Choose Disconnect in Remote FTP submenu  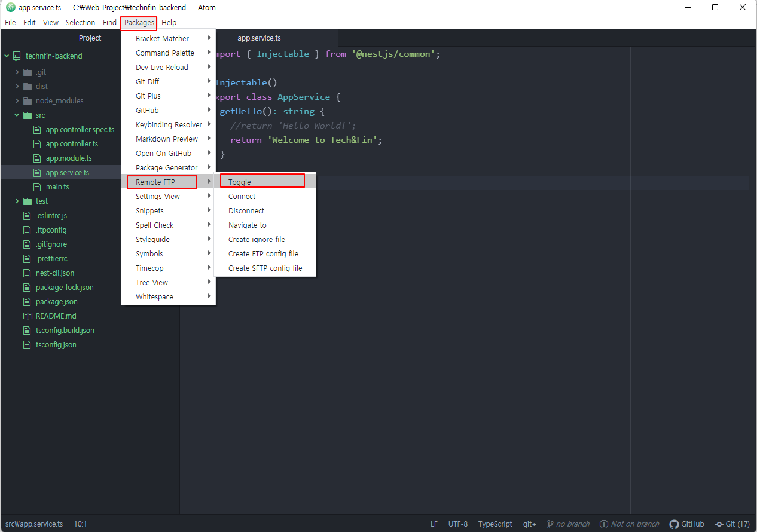click(265, 210)
